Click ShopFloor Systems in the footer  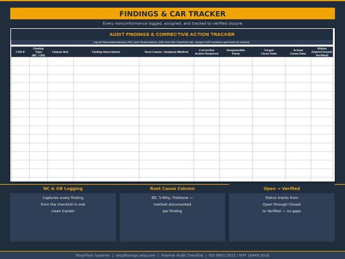click(x=93, y=255)
